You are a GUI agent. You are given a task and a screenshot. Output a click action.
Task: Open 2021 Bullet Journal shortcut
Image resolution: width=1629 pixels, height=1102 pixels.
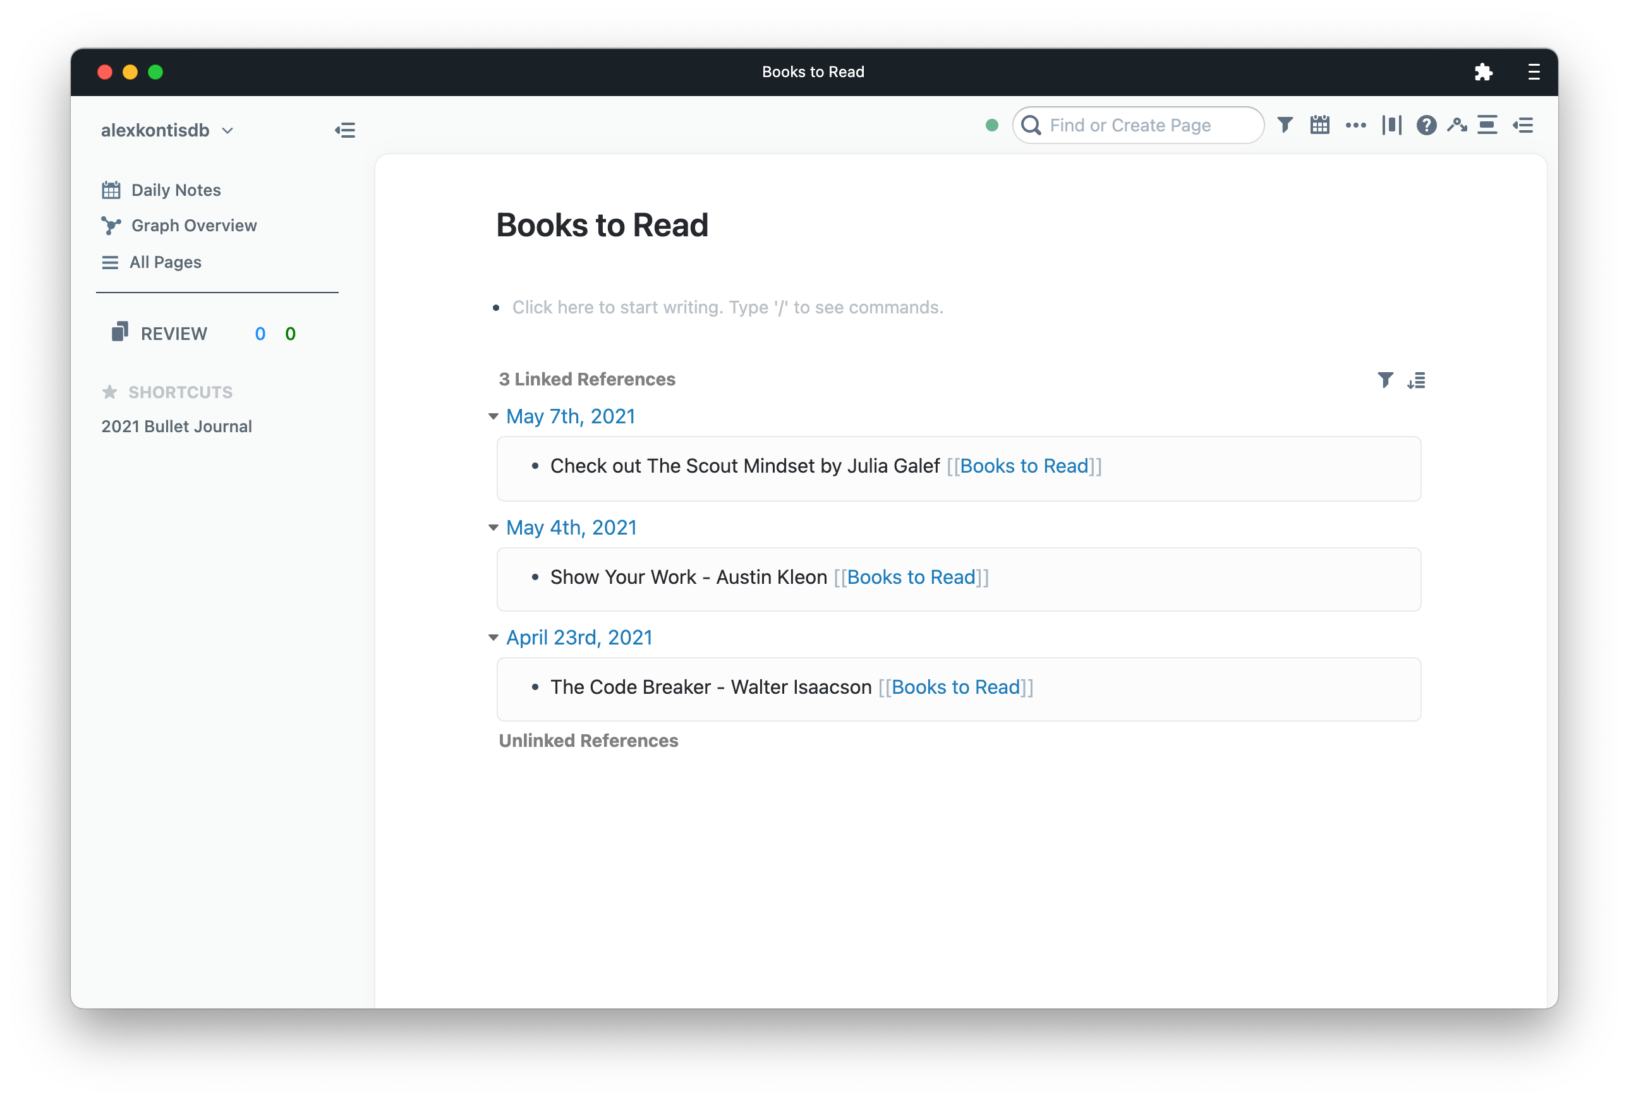177,427
